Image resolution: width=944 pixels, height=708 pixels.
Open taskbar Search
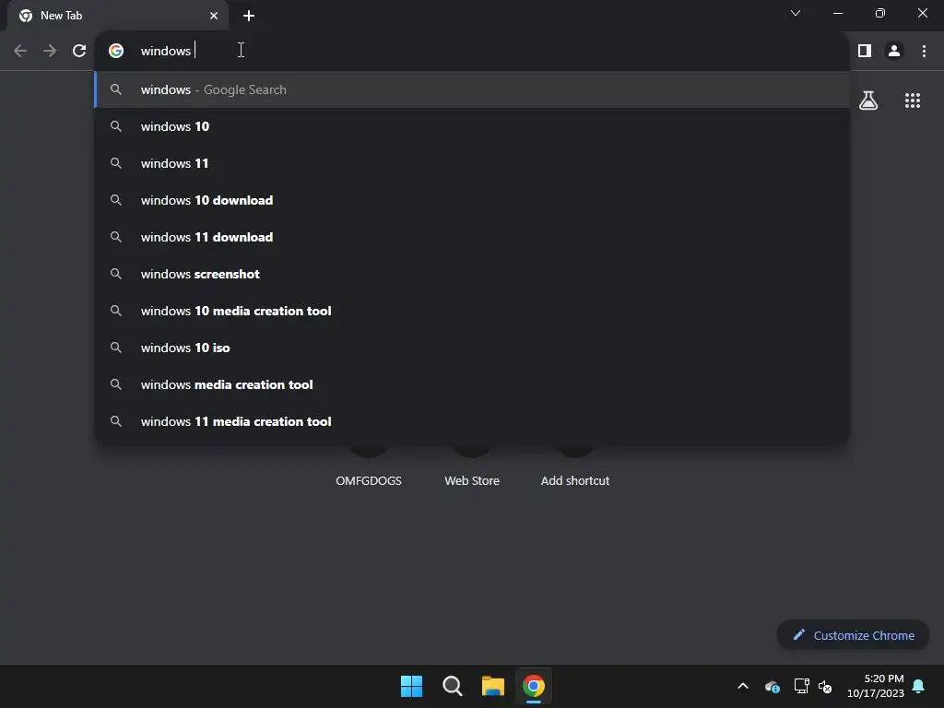click(x=452, y=686)
